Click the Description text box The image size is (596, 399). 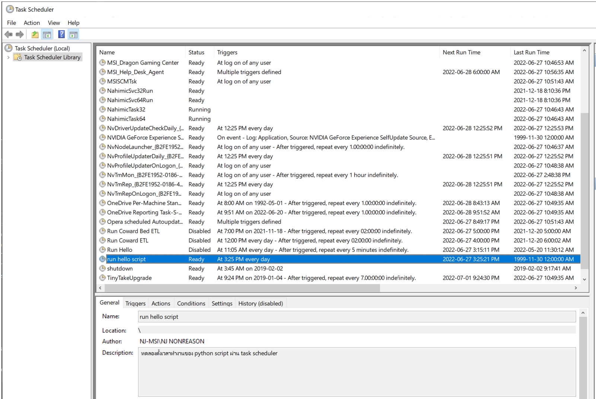356,372
